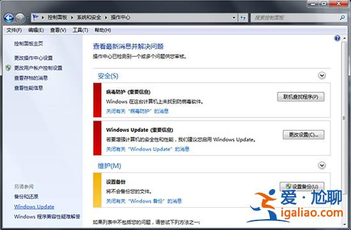This screenshot has height=230, width=351.
Task: Click the 查看最新消息并解决问题 heading
Action: (128, 47)
